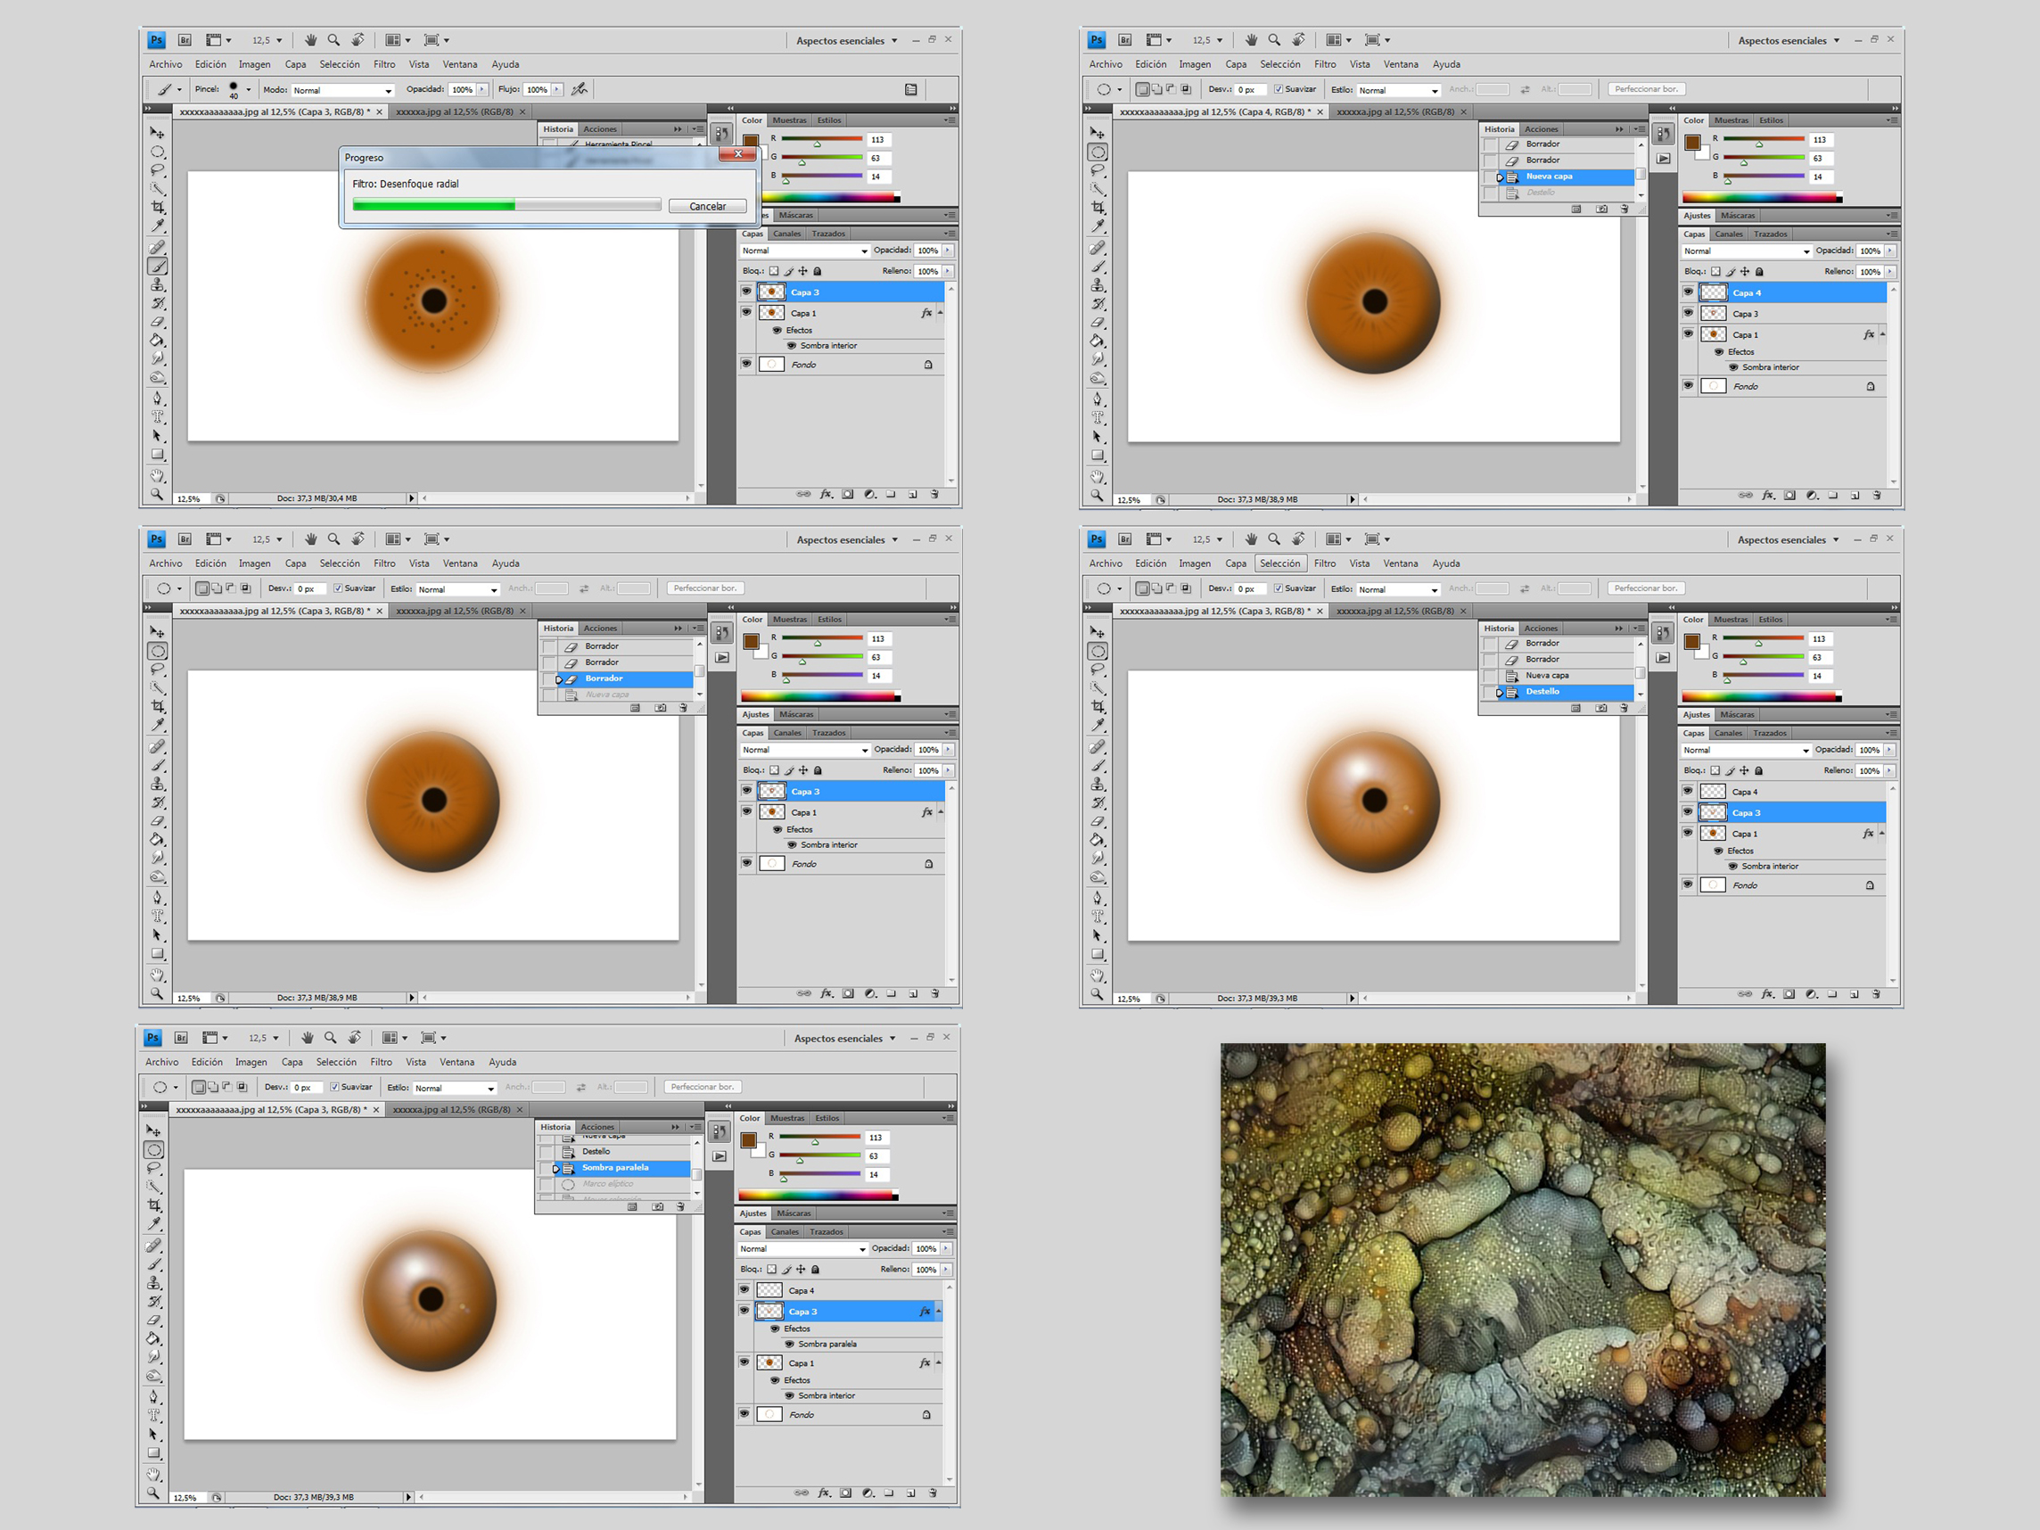Hide Fondo layer in Capa 4-titled window

pyautogui.click(x=1688, y=385)
